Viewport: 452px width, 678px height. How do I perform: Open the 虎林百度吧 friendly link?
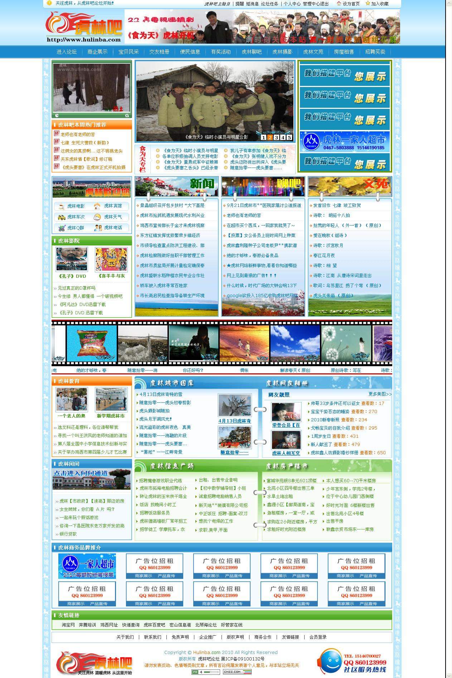tap(154, 625)
